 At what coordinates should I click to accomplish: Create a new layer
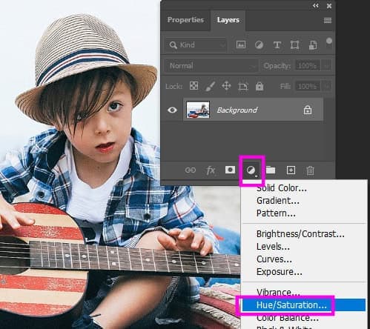pyautogui.click(x=291, y=170)
